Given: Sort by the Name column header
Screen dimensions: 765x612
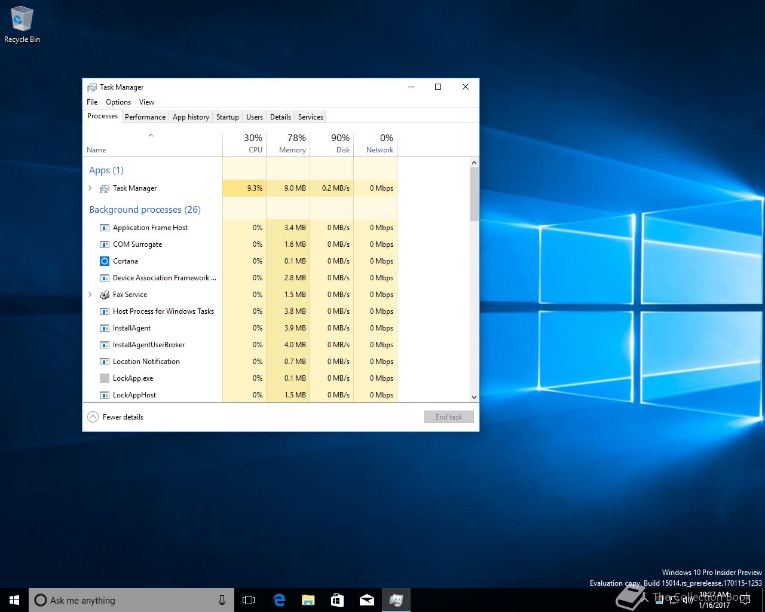Looking at the screenshot, I should tap(152, 143).
